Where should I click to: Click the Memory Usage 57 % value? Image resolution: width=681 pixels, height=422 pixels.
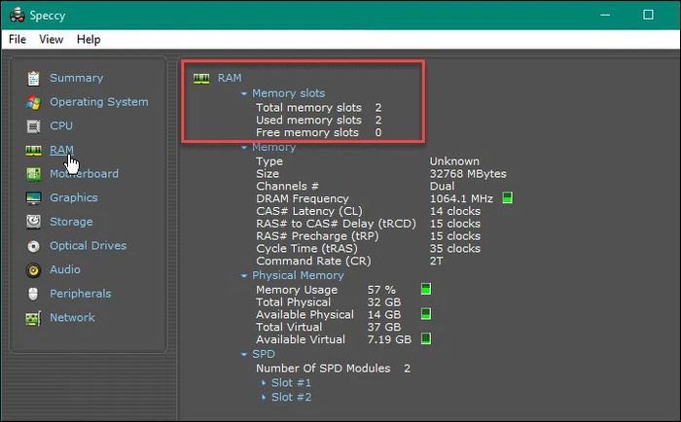[381, 290]
